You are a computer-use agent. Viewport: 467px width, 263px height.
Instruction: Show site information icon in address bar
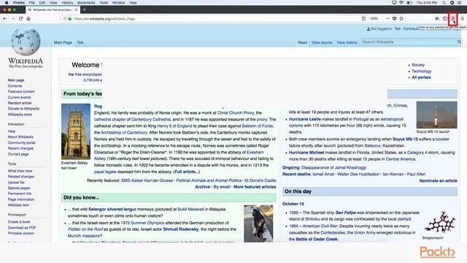65,18
